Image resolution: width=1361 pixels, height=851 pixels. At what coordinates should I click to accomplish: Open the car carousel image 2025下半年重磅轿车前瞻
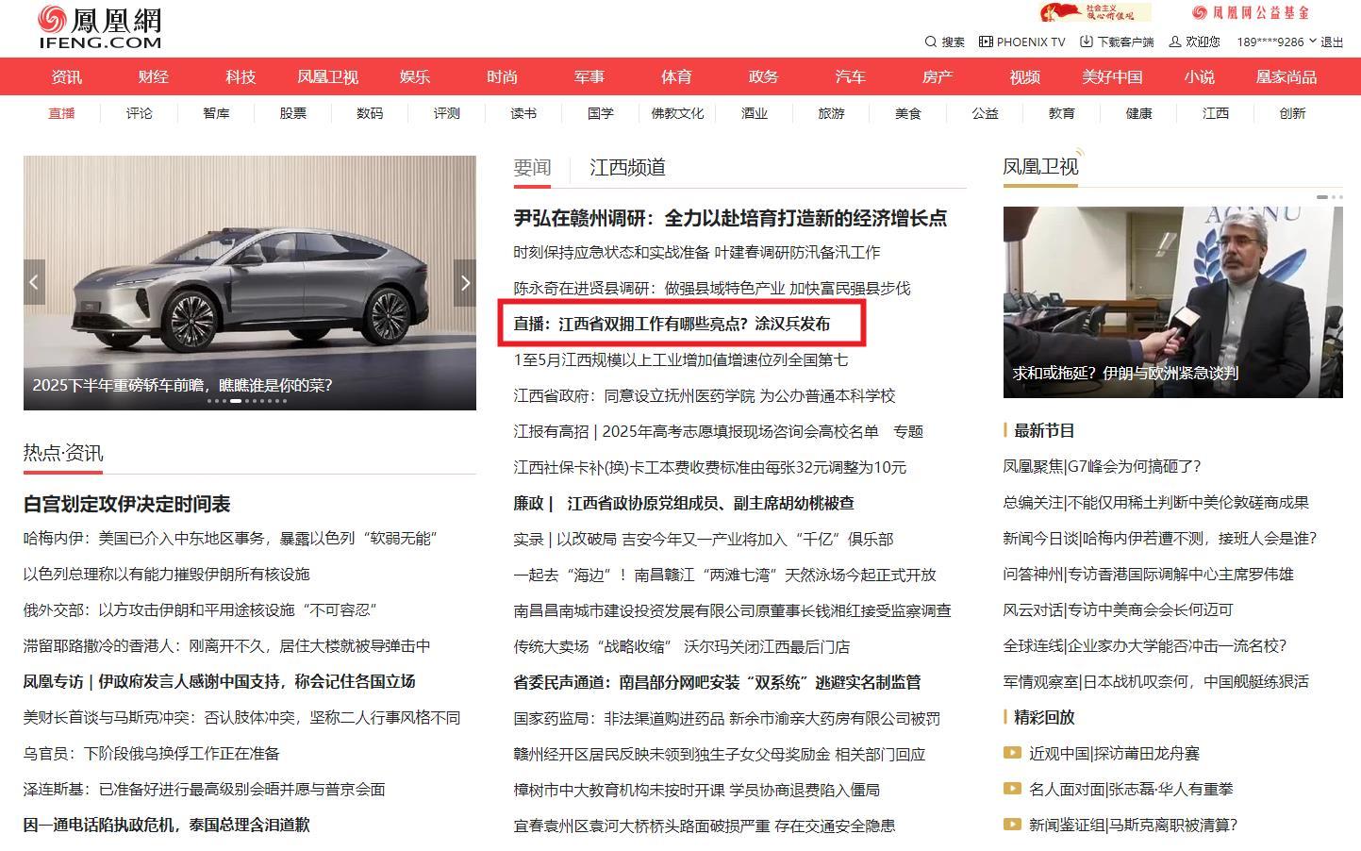(x=250, y=283)
